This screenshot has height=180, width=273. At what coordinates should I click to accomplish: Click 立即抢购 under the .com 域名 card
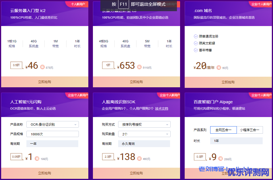point(228,82)
